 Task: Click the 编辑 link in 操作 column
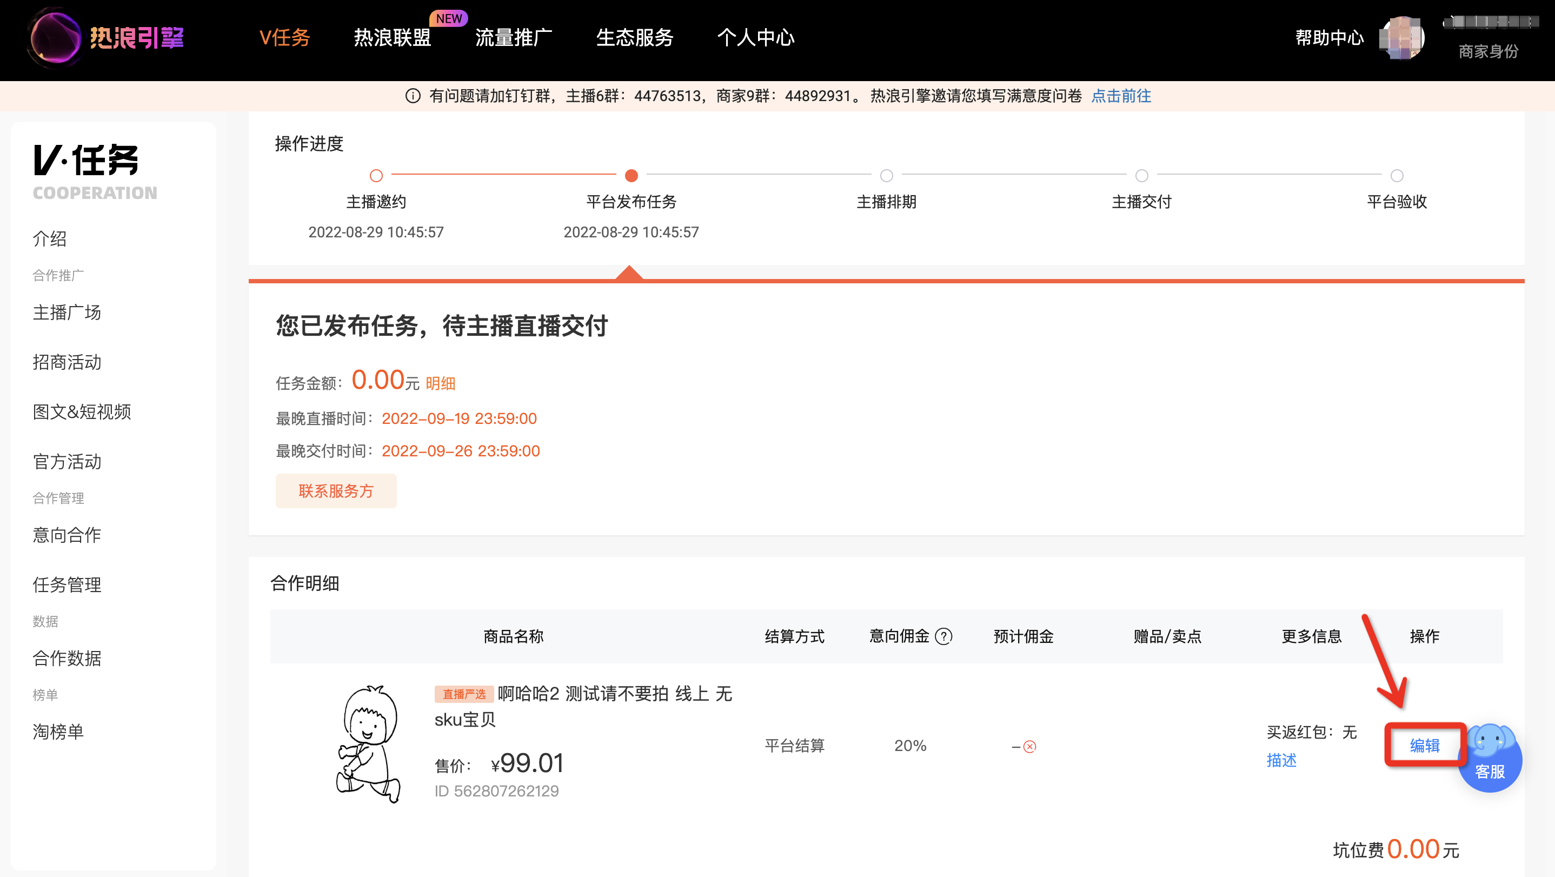(1425, 746)
